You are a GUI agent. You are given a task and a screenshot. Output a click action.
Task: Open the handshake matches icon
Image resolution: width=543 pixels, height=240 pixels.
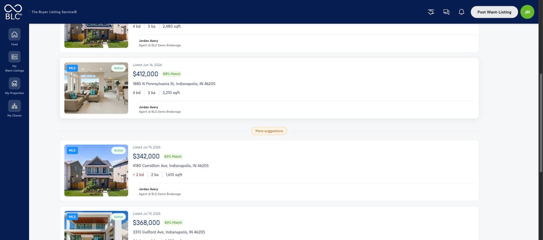pyautogui.click(x=431, y=12)
